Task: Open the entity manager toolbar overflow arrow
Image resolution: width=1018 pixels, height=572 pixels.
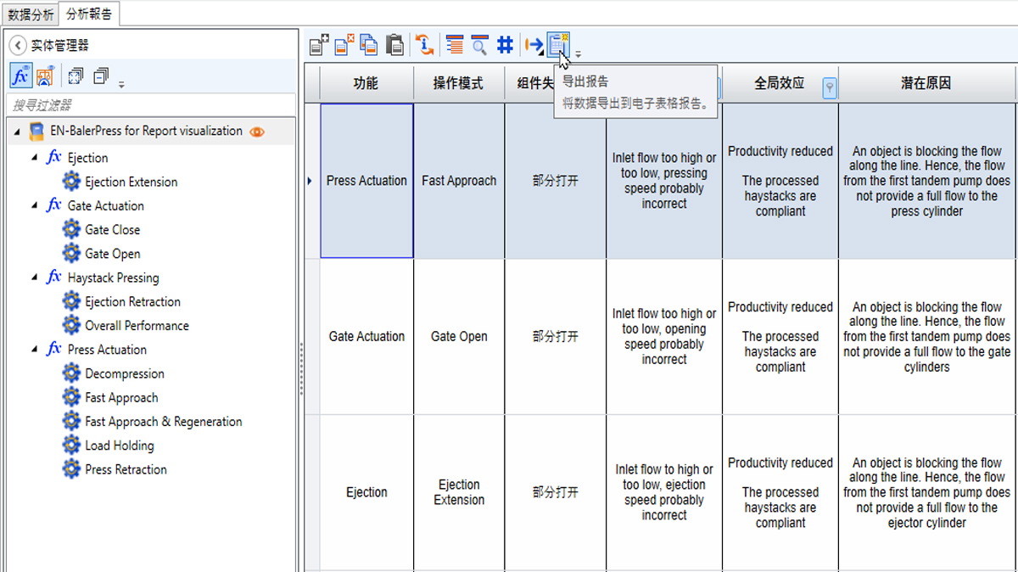Action: tap(121, 84)
